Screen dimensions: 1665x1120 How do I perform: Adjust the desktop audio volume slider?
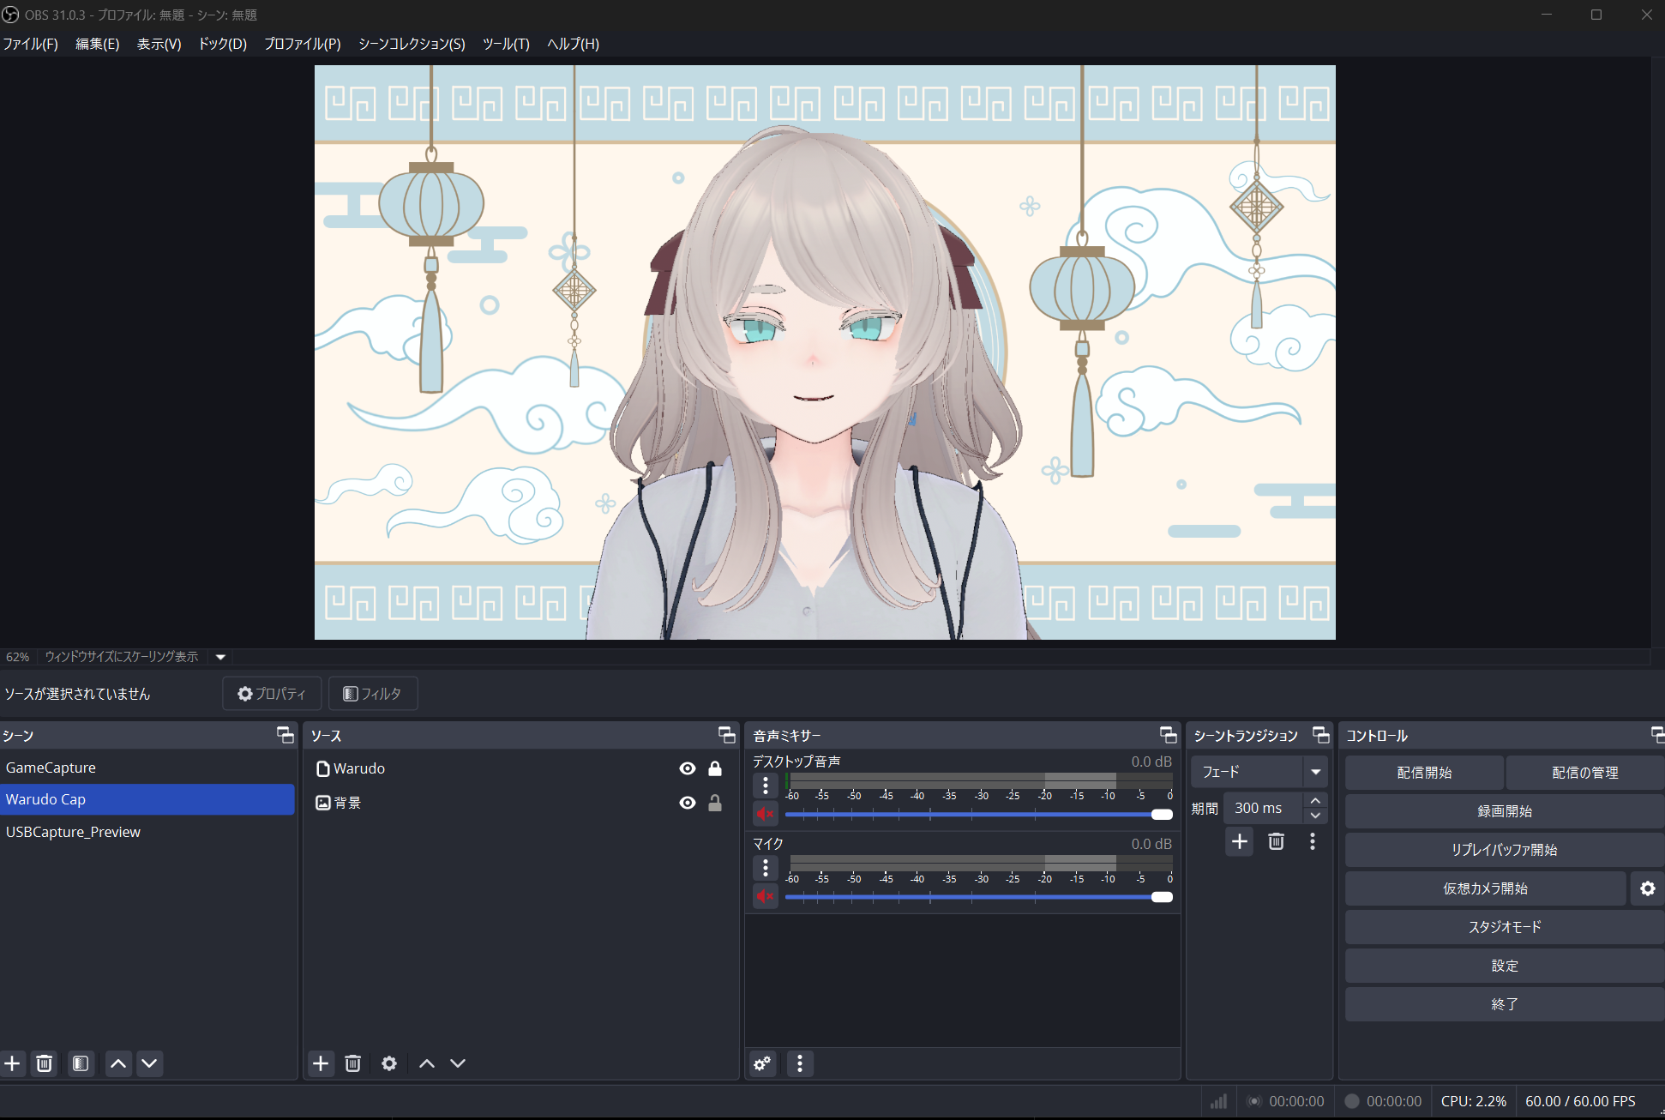978,814
